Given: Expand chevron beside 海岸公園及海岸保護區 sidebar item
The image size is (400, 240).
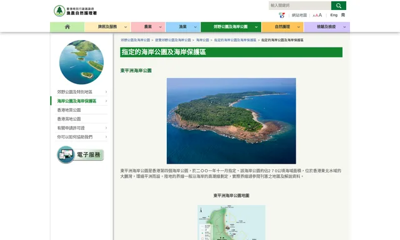Looking at the screenshot, I should pyautogui.click(x=106, y=101).
